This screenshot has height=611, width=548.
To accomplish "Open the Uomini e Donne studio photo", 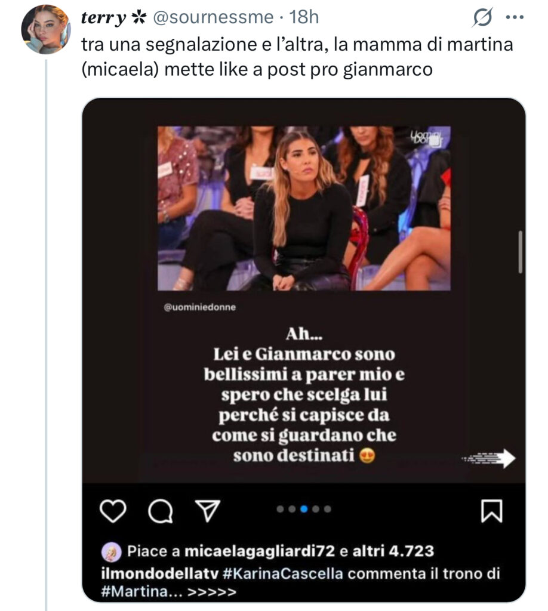I will [304, 208].
